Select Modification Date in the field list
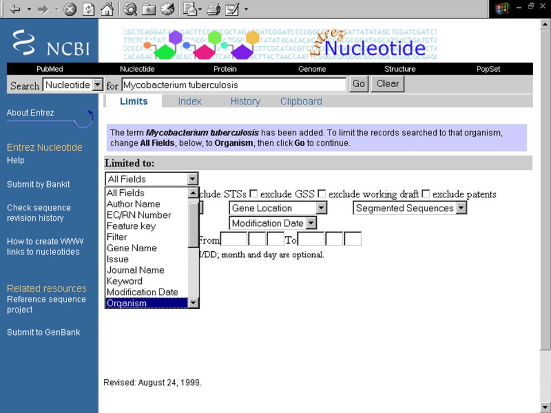This screenshot has width=551, height=413. pyautogui.click(x=147, y=292)
